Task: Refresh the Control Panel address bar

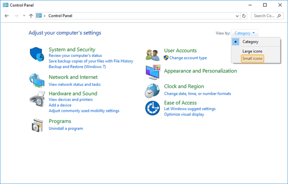Action: coord(244,16)
